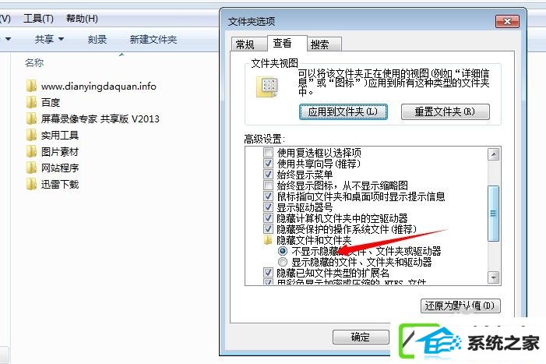Open the www.dianyingdaquan.info folder icon
The image size is (546, 364).
point(31,86)
